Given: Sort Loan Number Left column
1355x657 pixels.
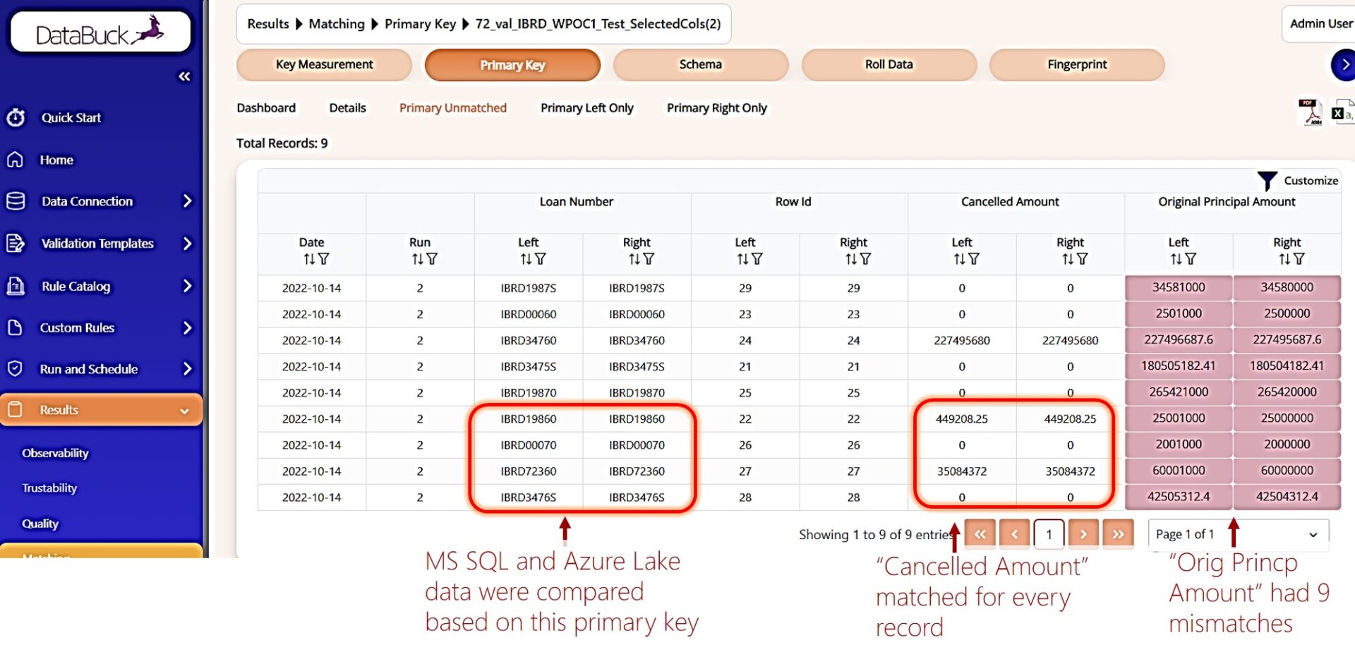Looking at the screenshot, I should click(x=526, y=259).
